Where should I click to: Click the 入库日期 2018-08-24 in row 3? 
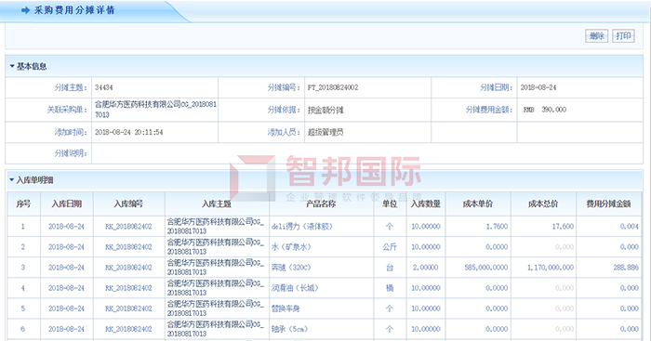click(x=66, y=268)
